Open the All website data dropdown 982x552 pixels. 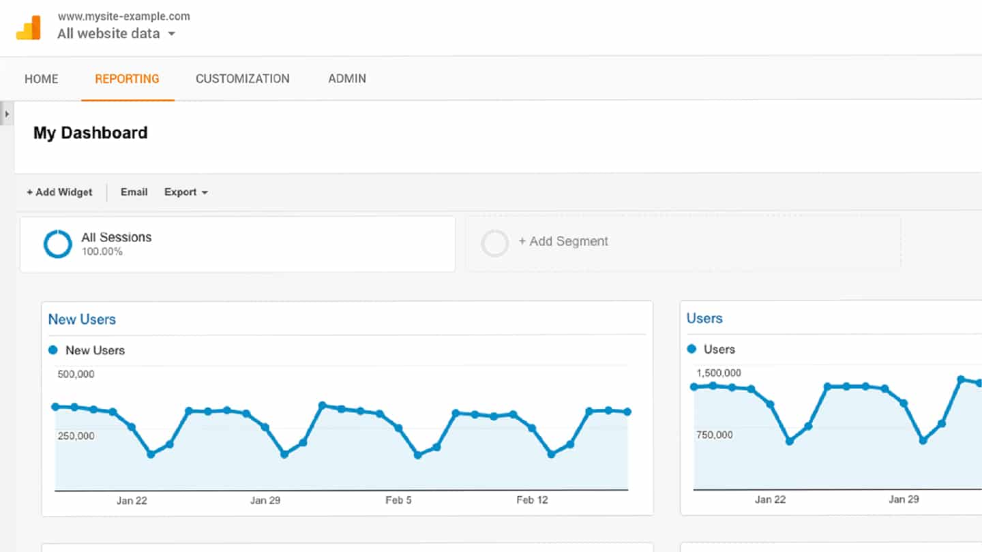117,33
